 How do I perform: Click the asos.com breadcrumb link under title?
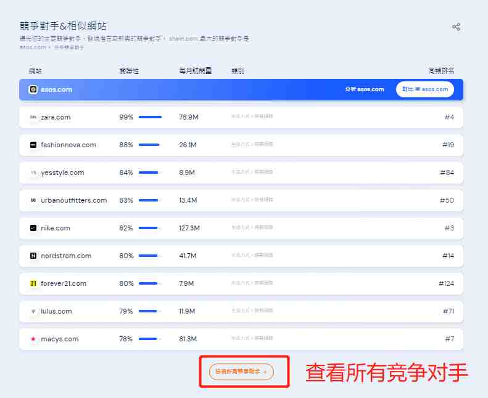coord(33,47)
